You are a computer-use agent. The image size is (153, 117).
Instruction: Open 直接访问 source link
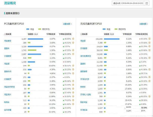click(x=8, y=71)
